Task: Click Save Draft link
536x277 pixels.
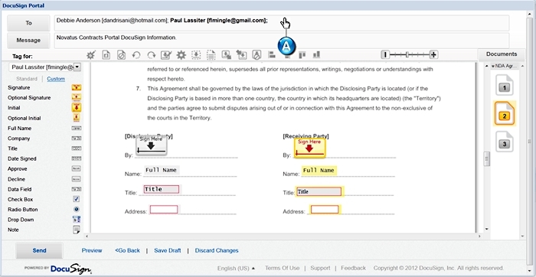Action: tap(168, 251)
